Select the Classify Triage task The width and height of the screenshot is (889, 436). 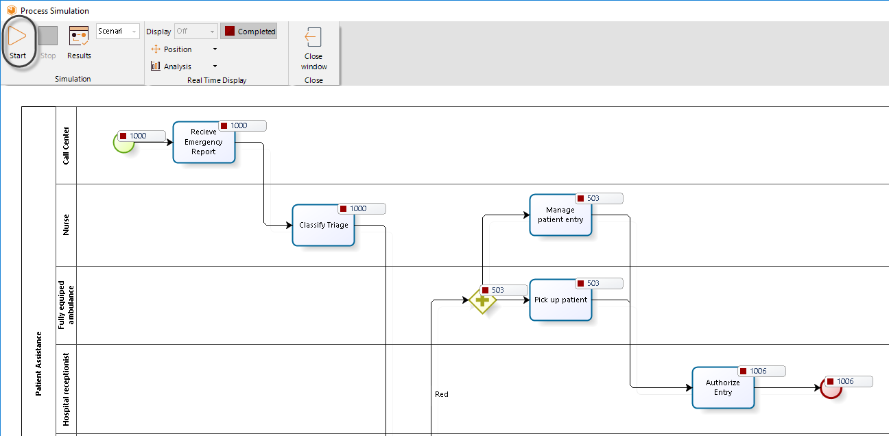pyautogui.click(x=323, y=225)
